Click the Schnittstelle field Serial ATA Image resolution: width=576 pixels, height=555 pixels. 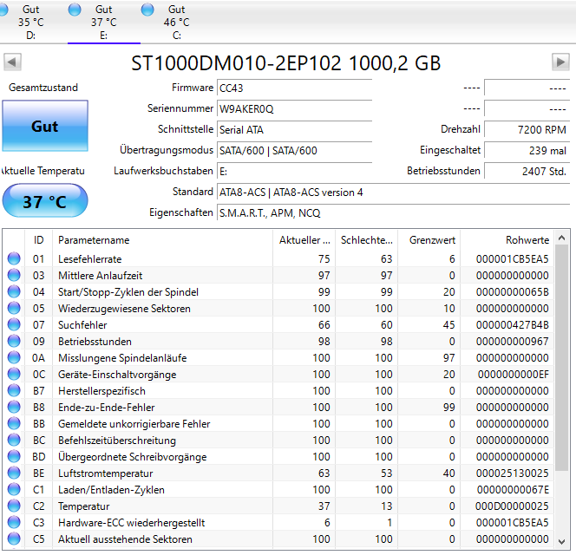[295, 130]
